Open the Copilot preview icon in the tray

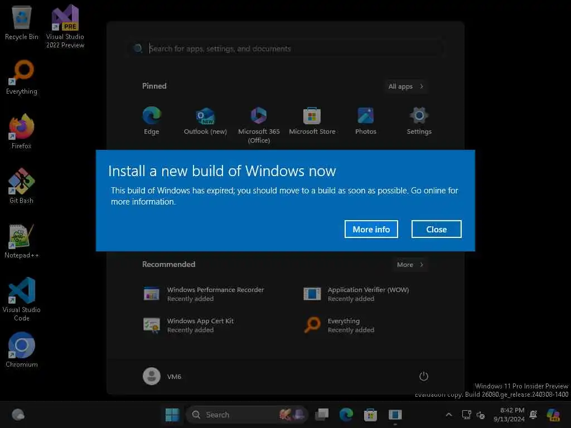(553, 415)
